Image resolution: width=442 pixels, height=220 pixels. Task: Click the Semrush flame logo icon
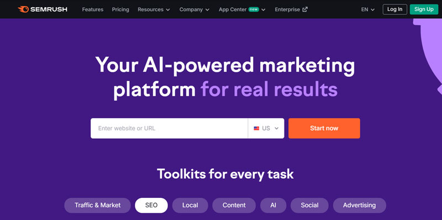[23, 9]
